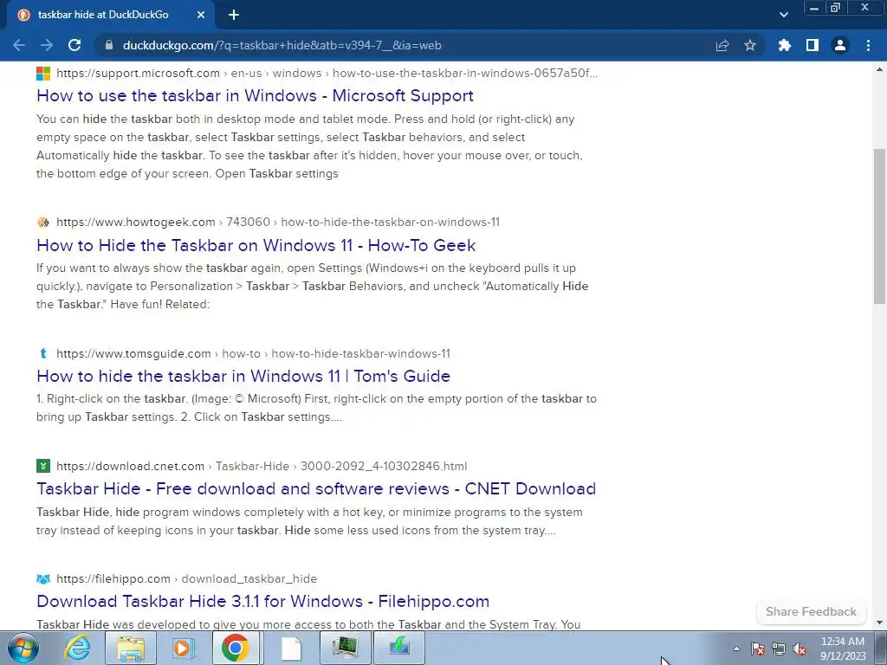This screenshot has height=665, width=887.
Task: Toggle the Chrome side panel
Action: [x=813, y=45]
